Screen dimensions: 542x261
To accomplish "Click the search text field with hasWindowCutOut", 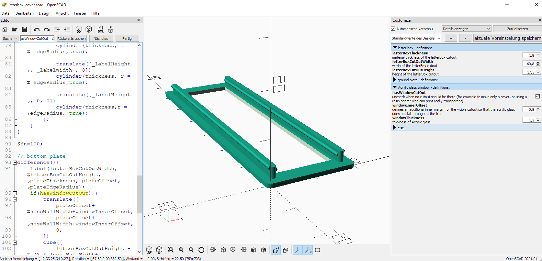I will pos(37,38).
